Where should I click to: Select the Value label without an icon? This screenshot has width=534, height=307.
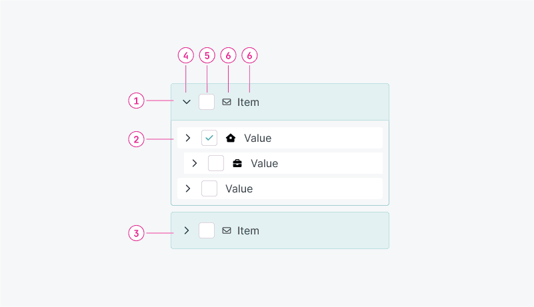click(239, 188)
